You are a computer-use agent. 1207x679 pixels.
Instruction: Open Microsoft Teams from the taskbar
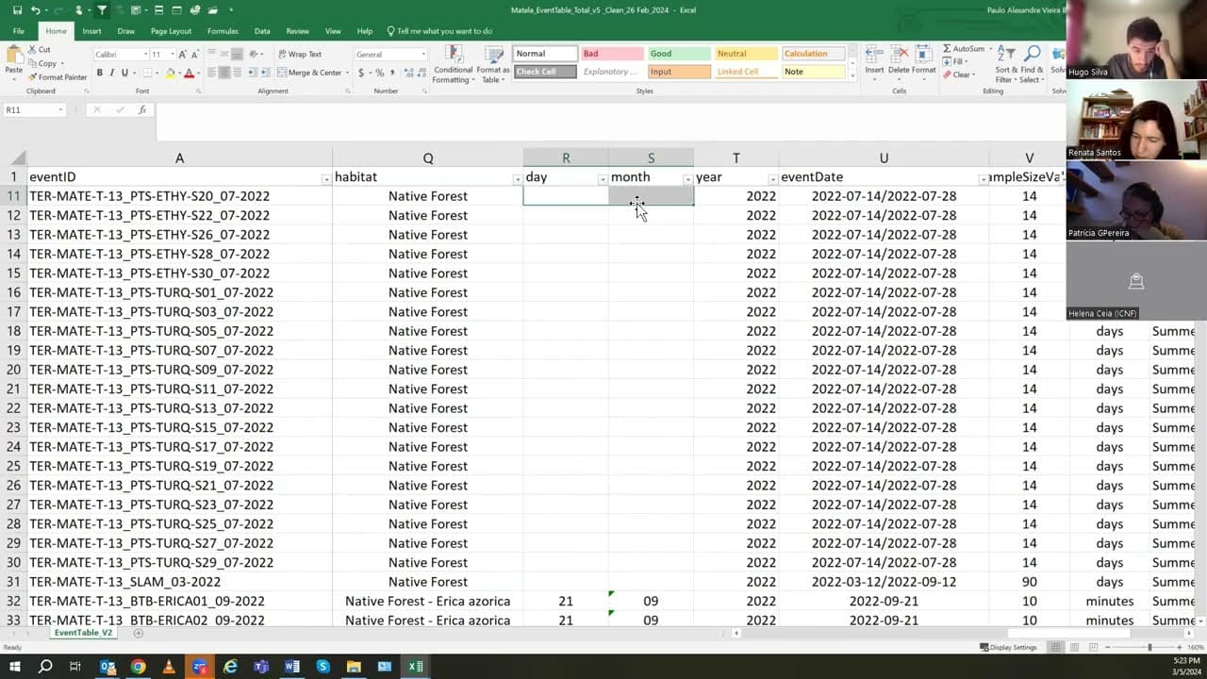coord(261,667)
